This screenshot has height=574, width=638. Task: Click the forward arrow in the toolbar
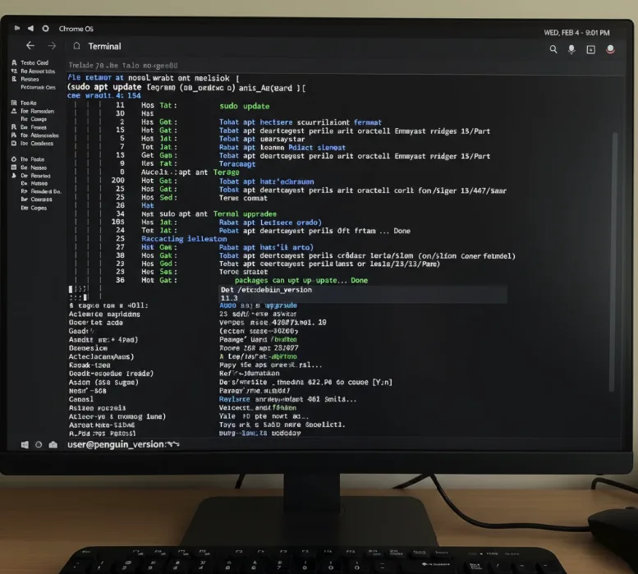pos(52,46)
